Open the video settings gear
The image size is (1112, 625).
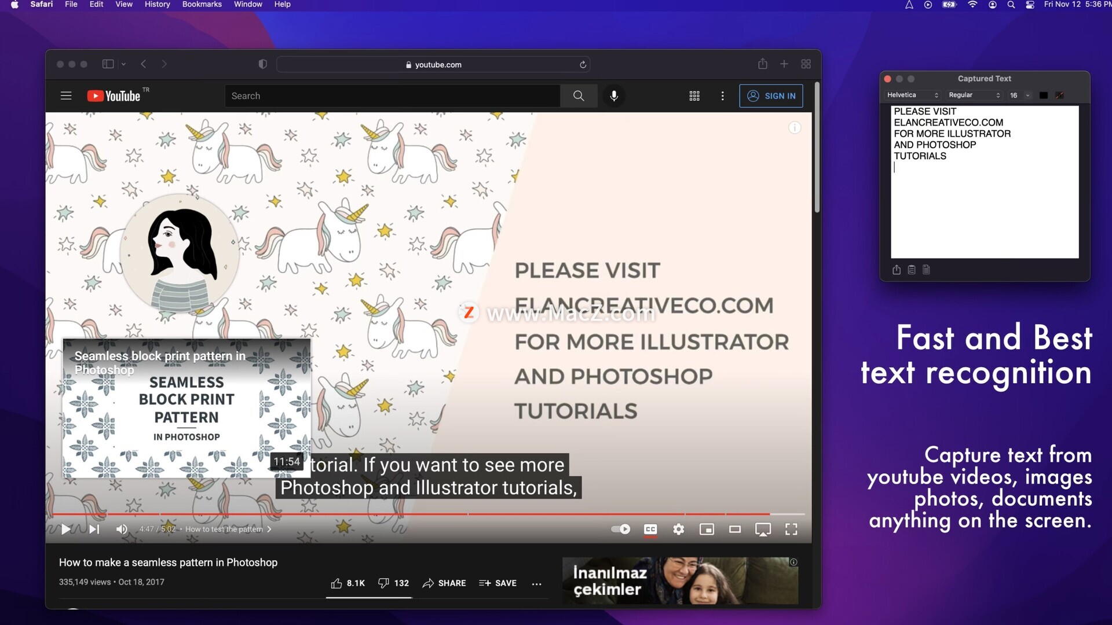click(679, 530)
